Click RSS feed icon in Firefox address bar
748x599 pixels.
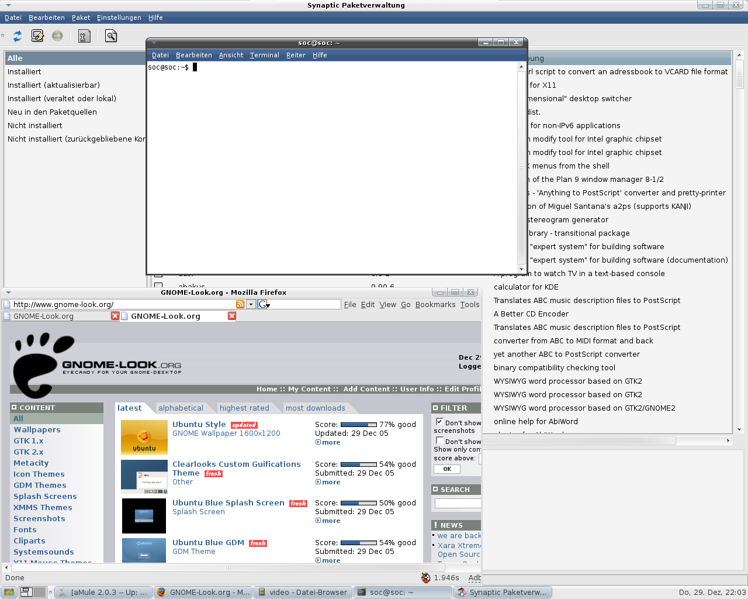[240, 304]
